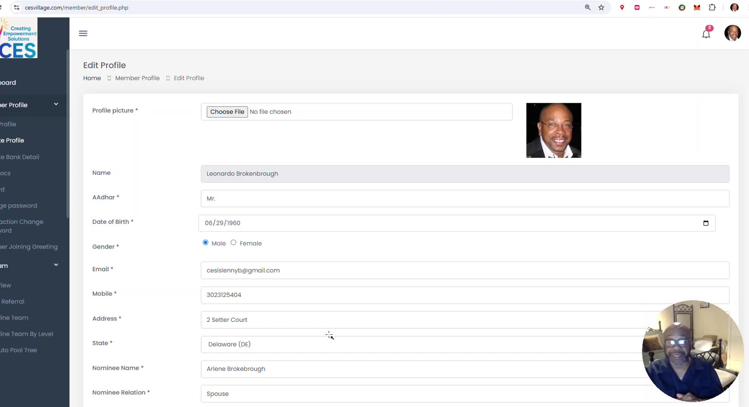Viewport: 749px width, 407px height.
Task: Go to Home breadcrumb link
Action: click(92, 78)
